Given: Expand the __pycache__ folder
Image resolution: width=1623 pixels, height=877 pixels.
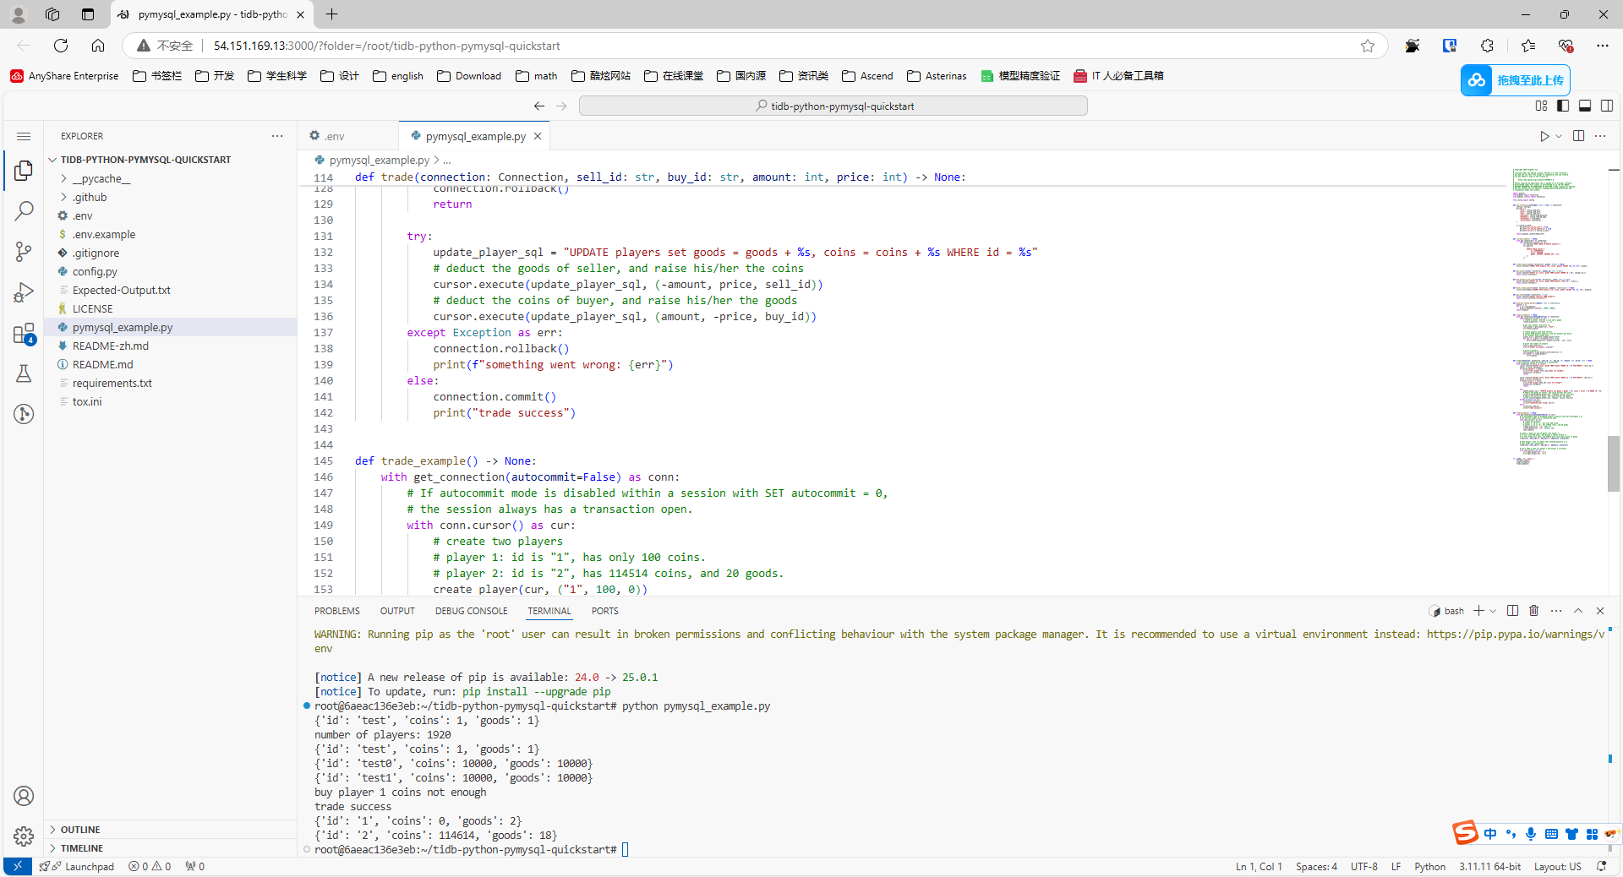Looking at the screenshot, I should 101,178.
